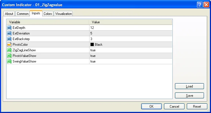Click the boolean icon beside PivotsValueShow
The image size is (211, 113).
(9, 56)
